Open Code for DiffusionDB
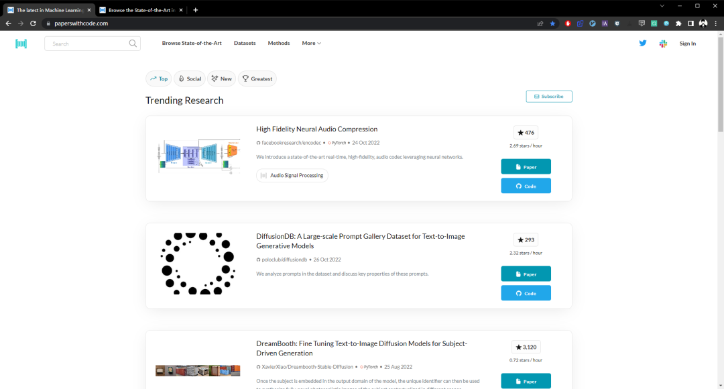 click(x=526, y=293)
